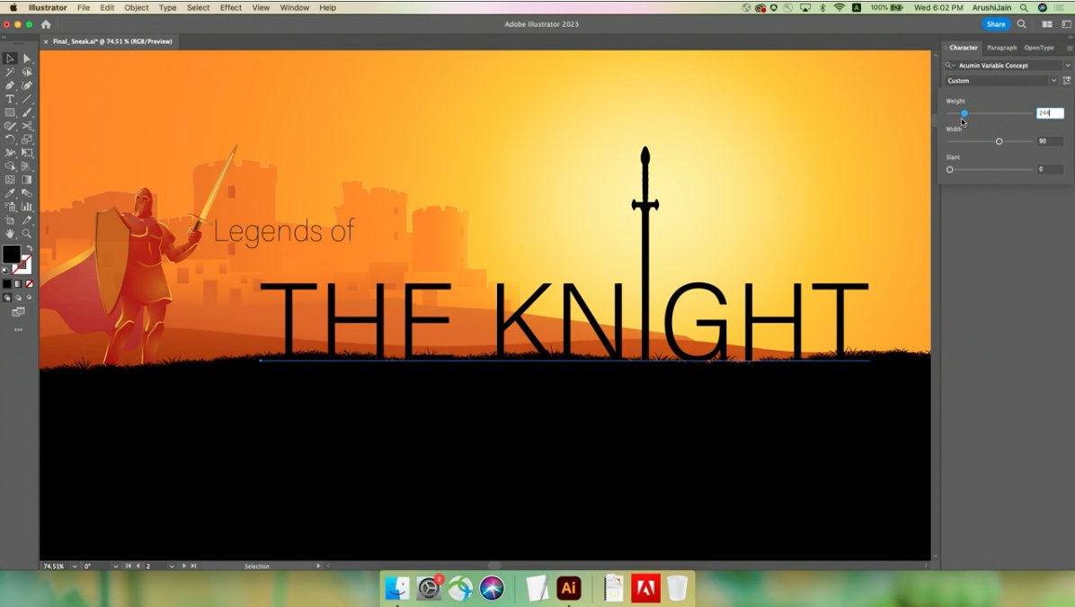
Task: Click the black Fill color swatch
Action: pyautogui.click(x=11, y=254)
